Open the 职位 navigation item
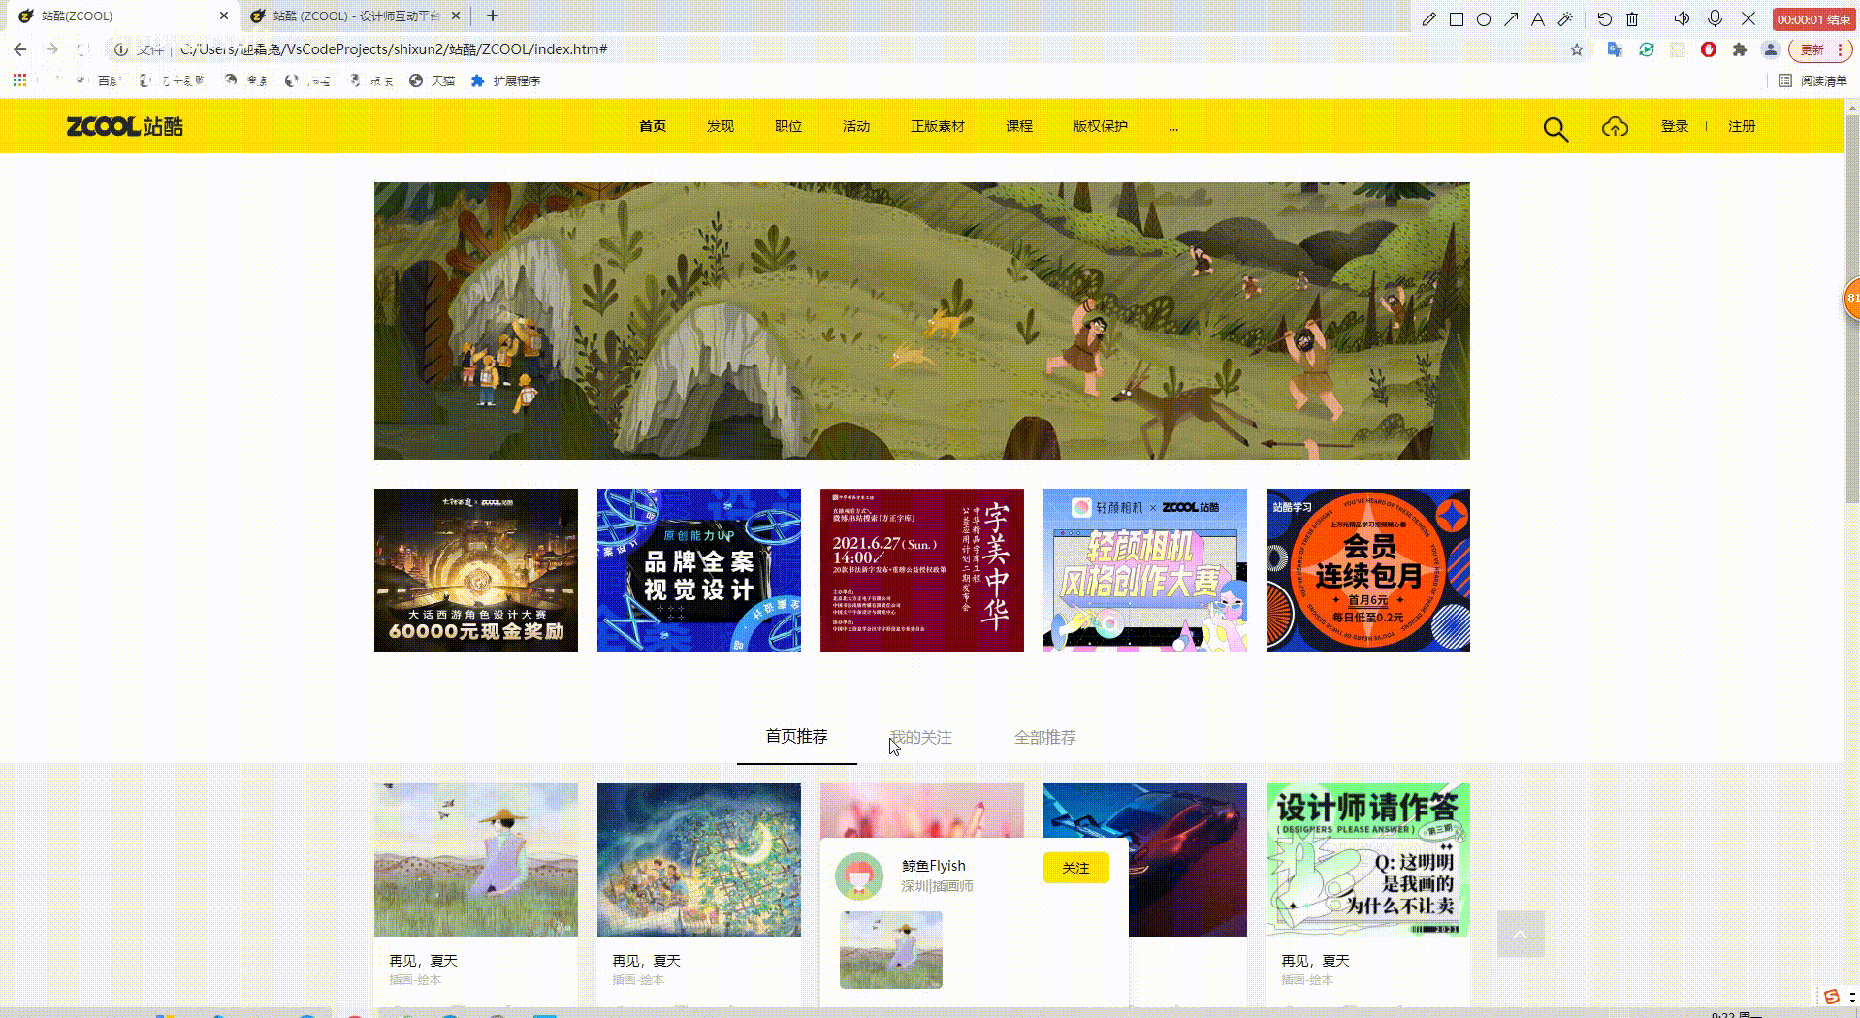The height and width of the screenshot is (1018, 1860). tap(788, 126)
